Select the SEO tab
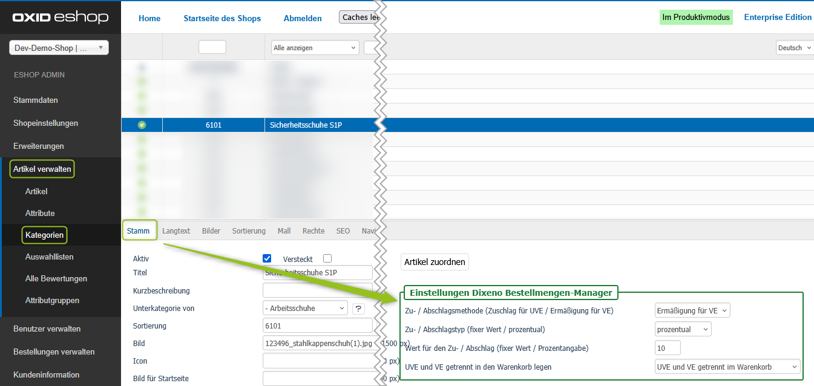 point(343,231)
